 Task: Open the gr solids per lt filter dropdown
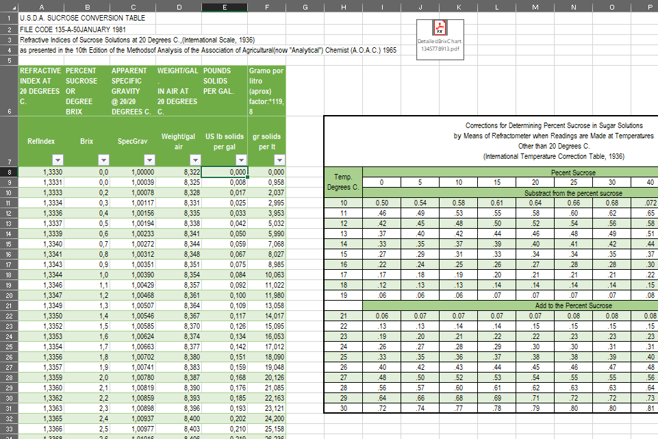tap(279, 159)
